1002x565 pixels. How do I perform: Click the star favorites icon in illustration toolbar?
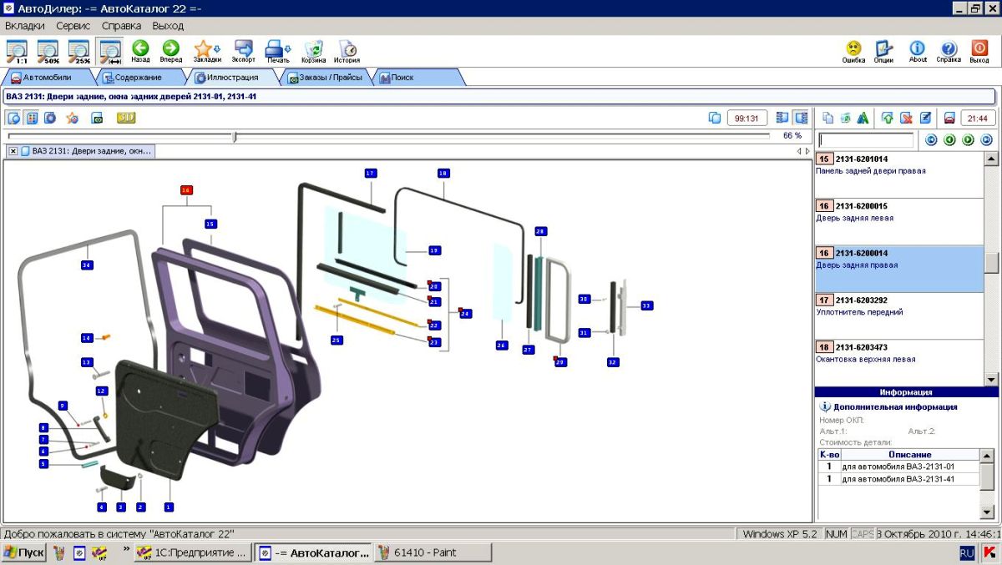point(73,118)
